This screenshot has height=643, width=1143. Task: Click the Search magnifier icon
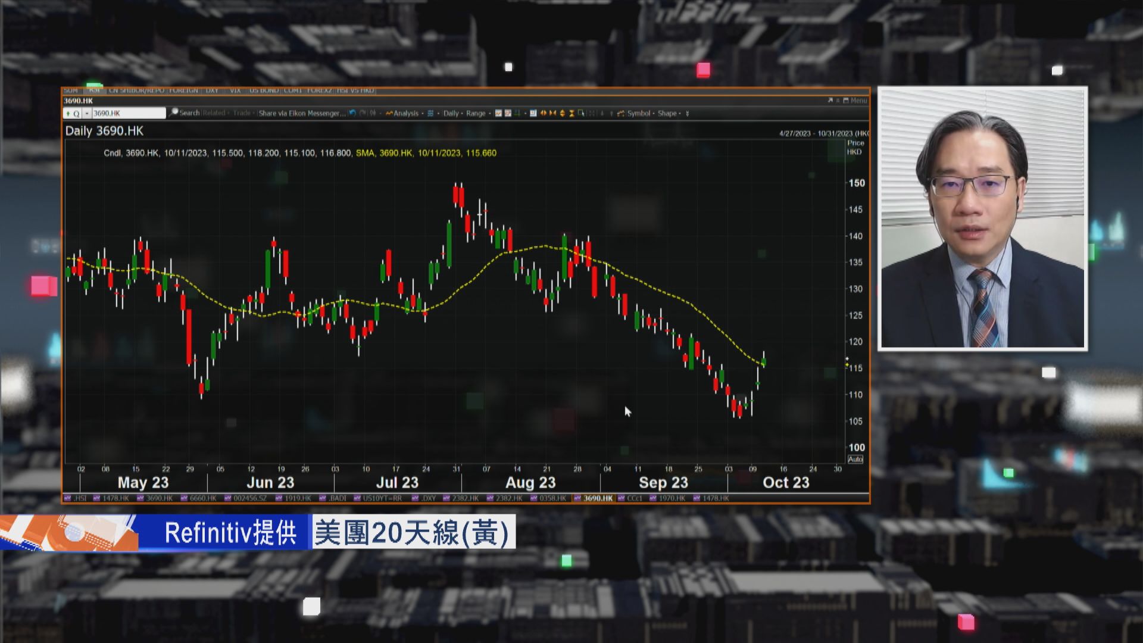[x=174, y=113]
